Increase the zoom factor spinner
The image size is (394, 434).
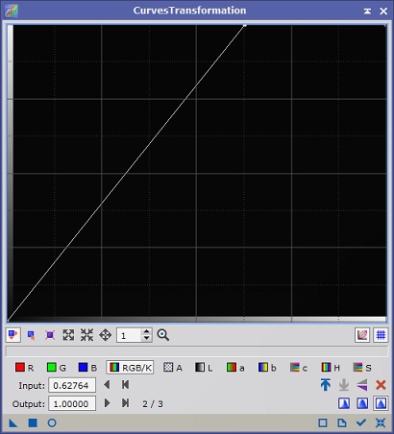point(146,332)
